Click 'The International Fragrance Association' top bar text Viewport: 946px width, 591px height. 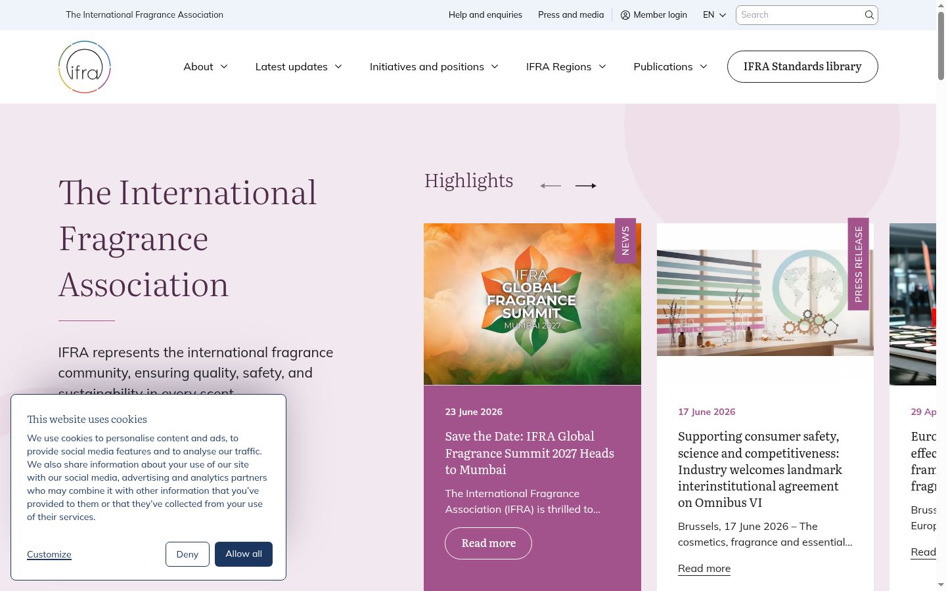(145, 15)
